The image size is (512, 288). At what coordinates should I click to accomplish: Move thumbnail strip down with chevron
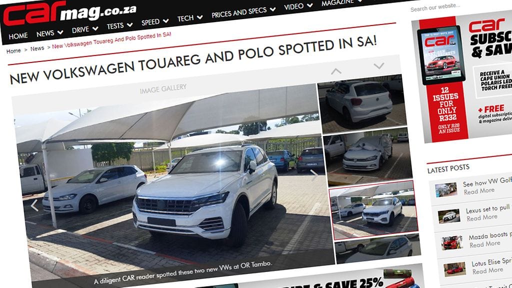click(x=379, y=66)
